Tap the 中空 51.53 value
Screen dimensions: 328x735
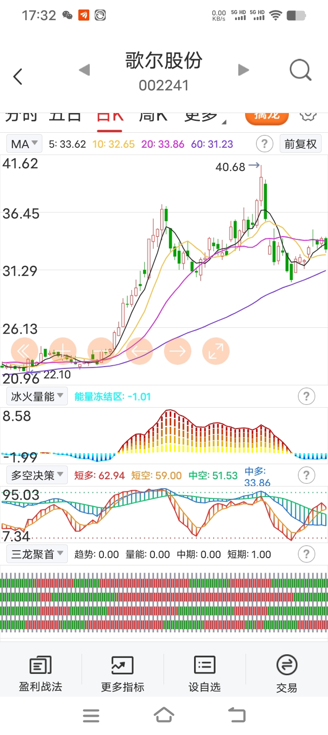click(x=213, y=476)
